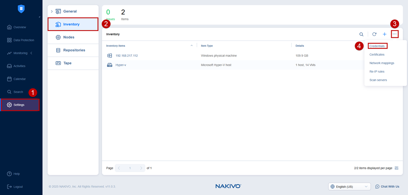Click the Windows icon beside 192.168.217.112
This screenshot has width=408, height=195.
[110, 56]
